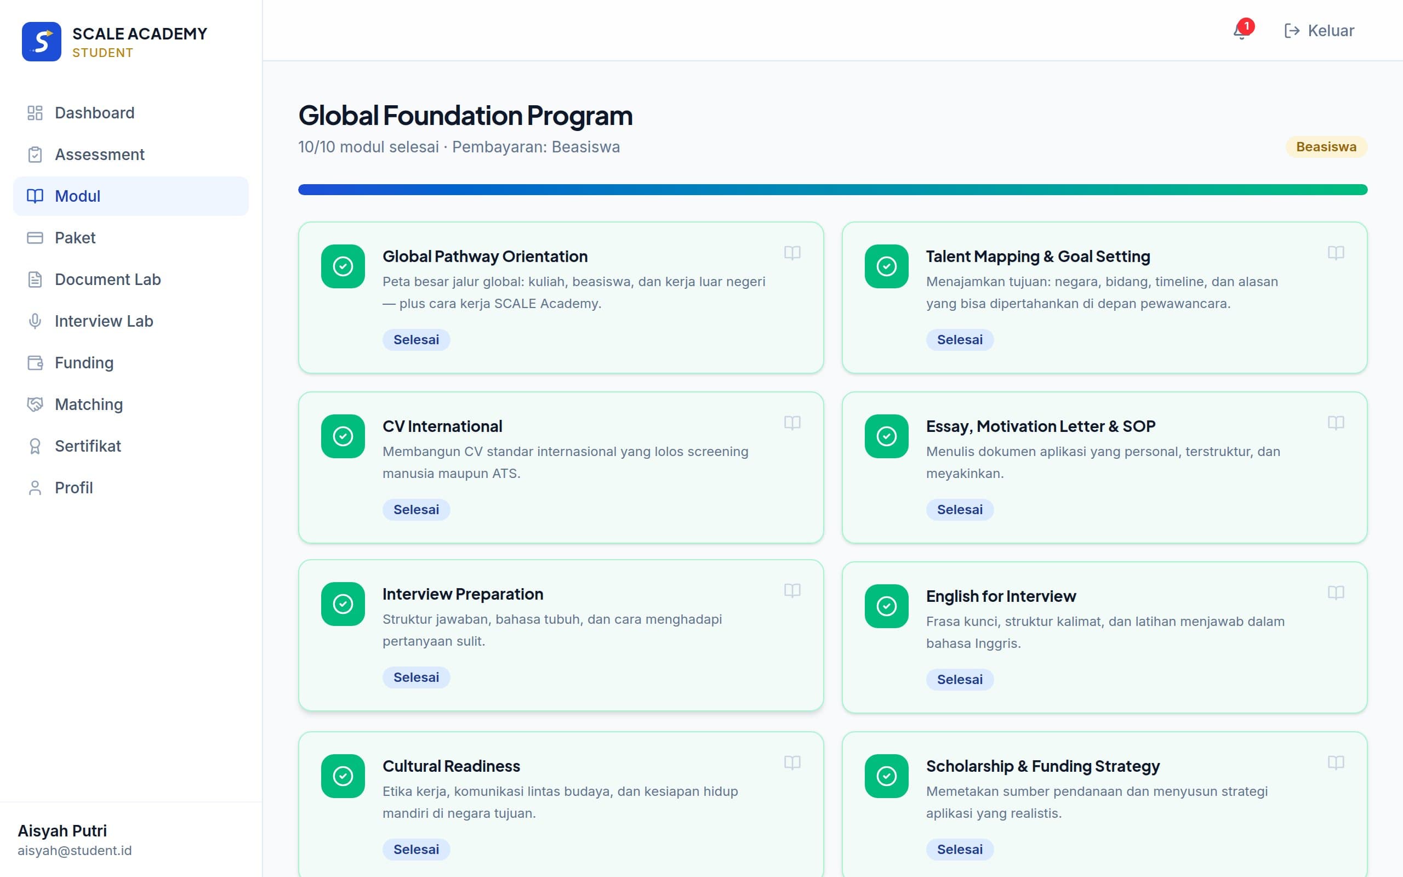The image size is (1403, 877).
Task: Open Essay, Motivation Letter & SOP title
Action: [x=1041, y=426]
